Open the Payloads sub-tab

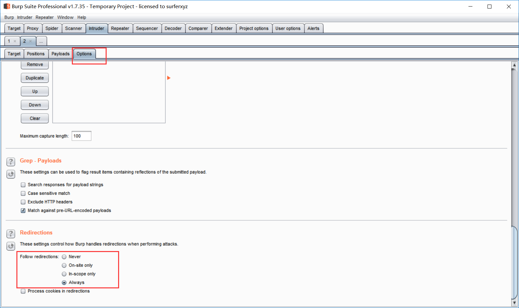click(x=61, y=54)
